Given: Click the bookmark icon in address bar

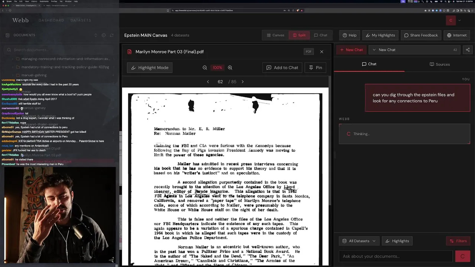Looking at the screenshot, I should point(168,10).
